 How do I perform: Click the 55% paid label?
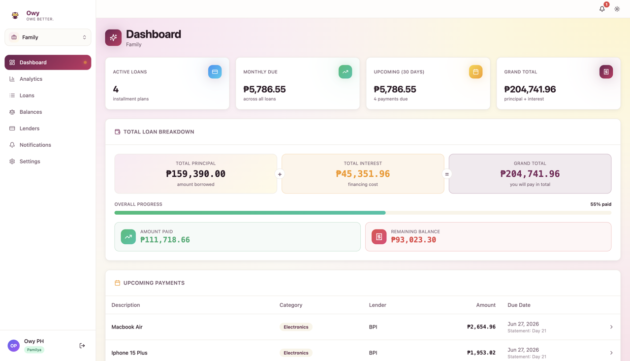(x=600, y=204)
